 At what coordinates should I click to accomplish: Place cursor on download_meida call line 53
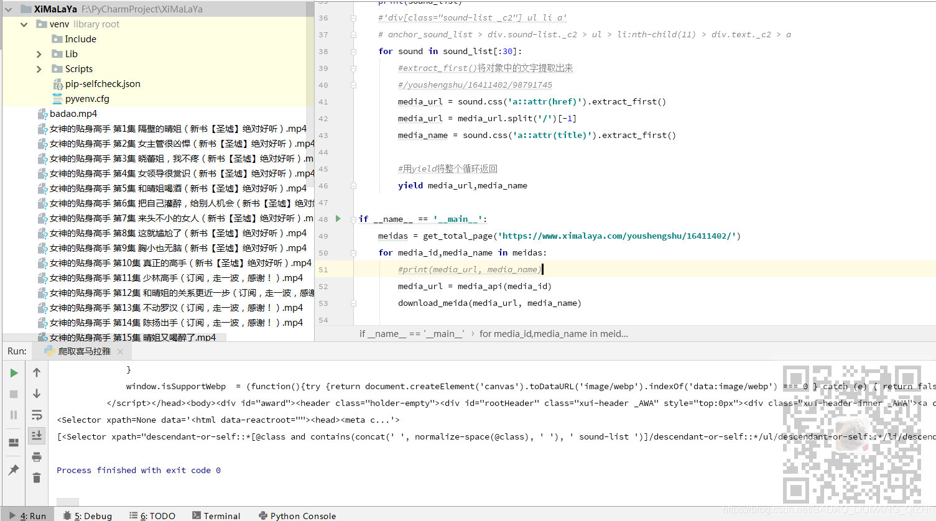pos(489,303)
